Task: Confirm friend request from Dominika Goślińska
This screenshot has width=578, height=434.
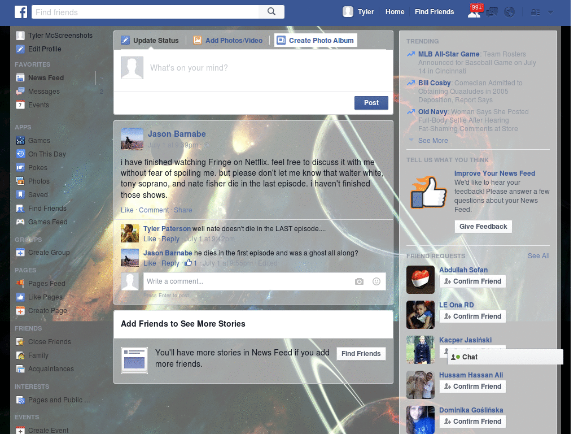Action: [472, 422]
